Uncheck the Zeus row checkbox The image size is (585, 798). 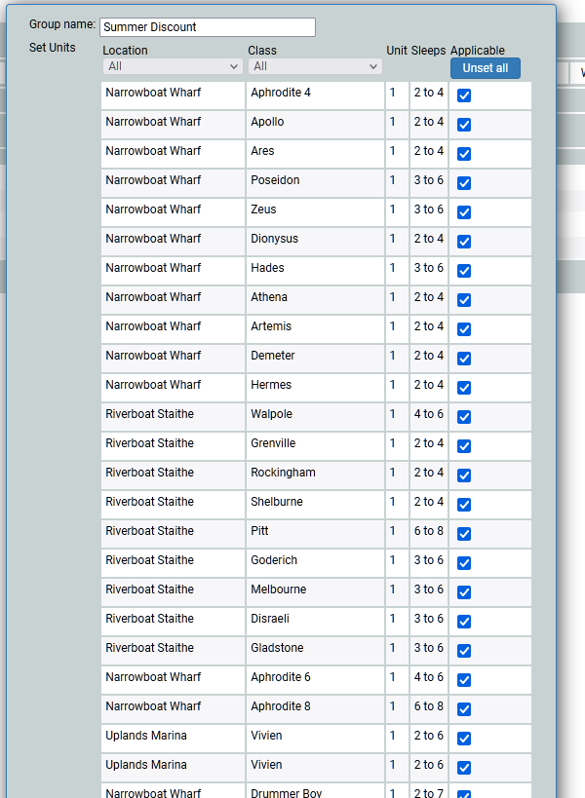point(464,212)
